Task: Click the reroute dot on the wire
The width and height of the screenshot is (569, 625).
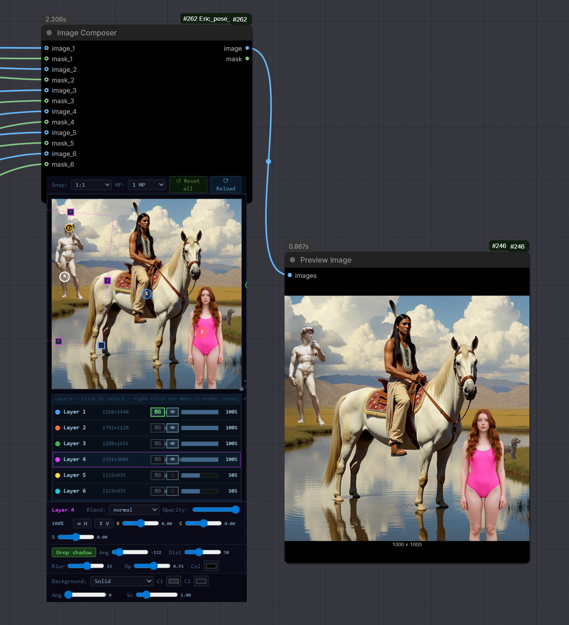Action: [268, 161]
